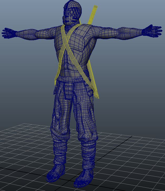This screenshot has width=165, height=191.
Task: Pick the hand at the right edge of the viewport
Action: tap(152, 31)
